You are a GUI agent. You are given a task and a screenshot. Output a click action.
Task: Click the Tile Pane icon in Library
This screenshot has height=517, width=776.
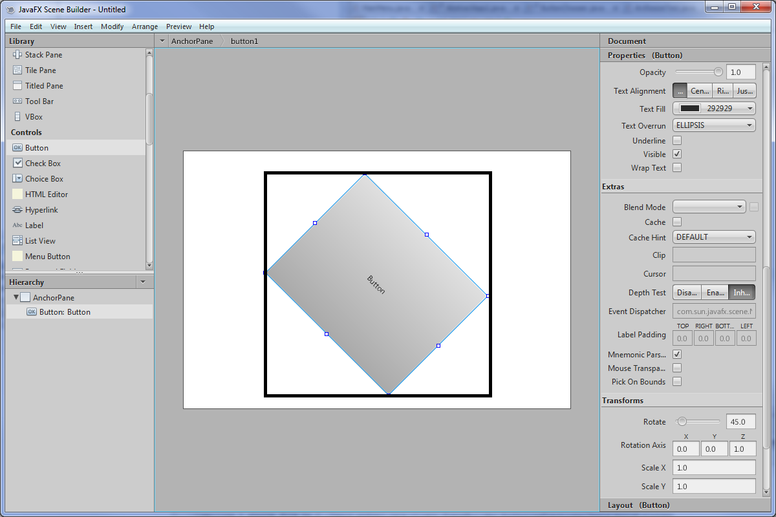click(17, 70)
